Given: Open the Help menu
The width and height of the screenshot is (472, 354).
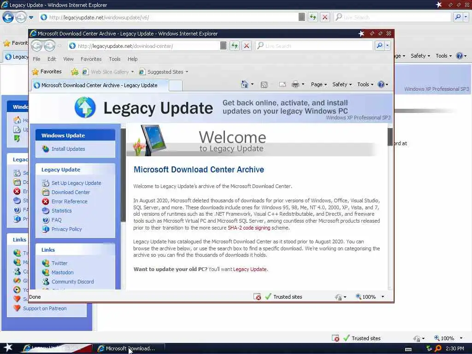Looking at the screenshot, I should [x=132, y=59].
